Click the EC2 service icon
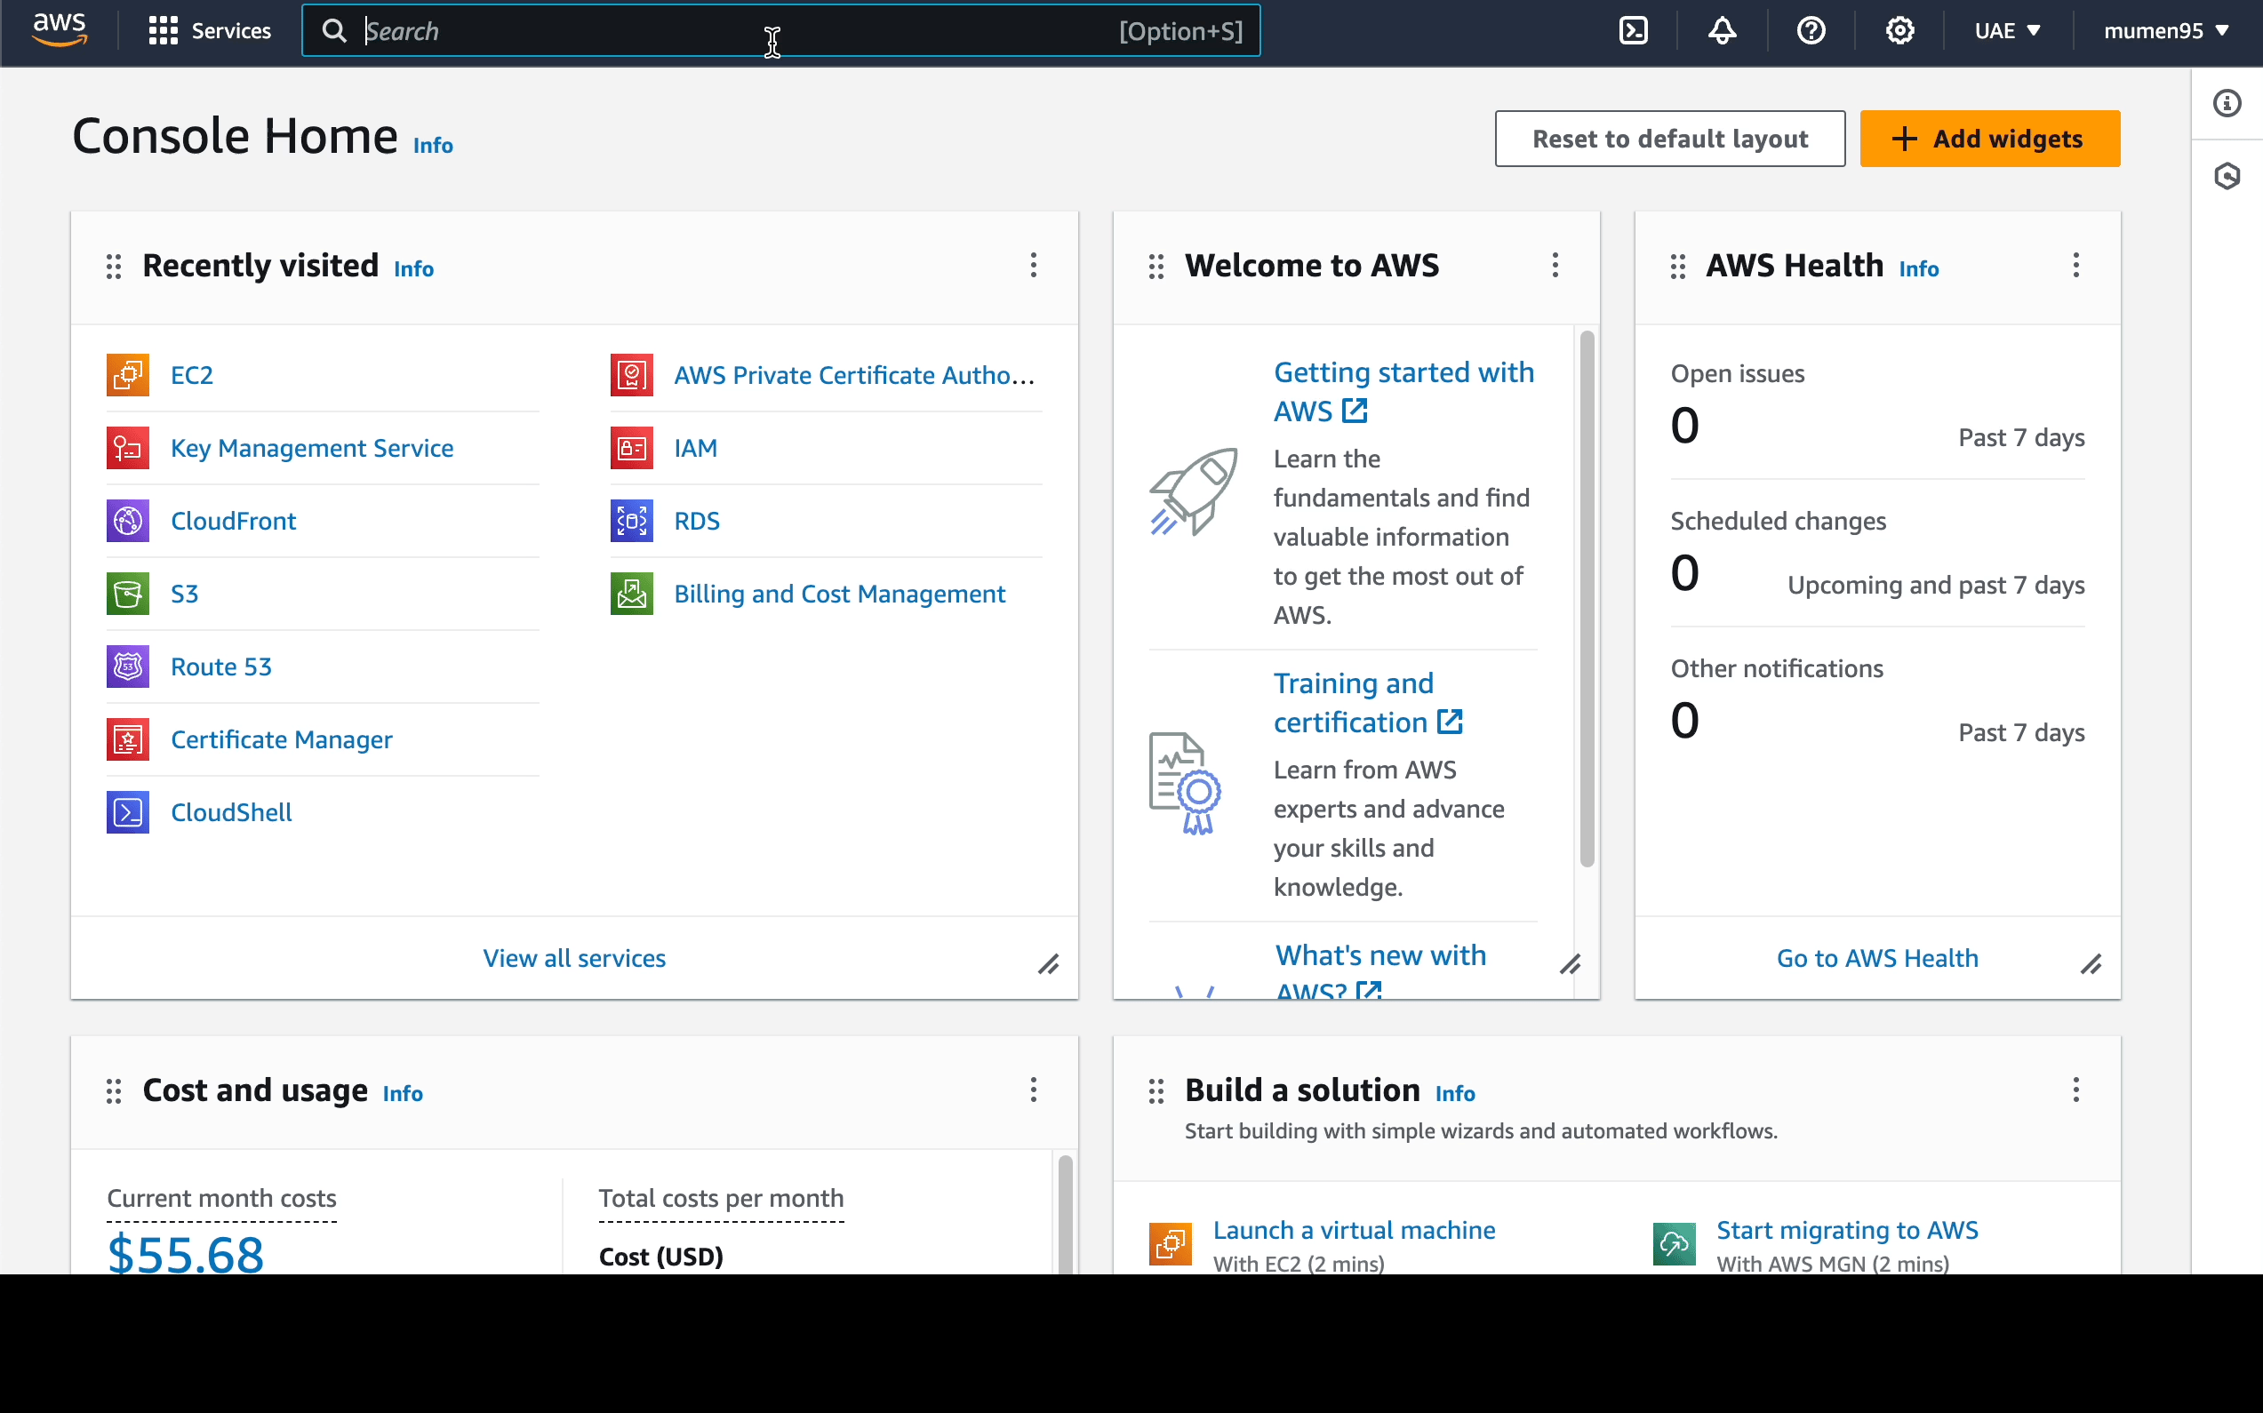Viewport: 2263px width, 1413px height. [127, 374]
